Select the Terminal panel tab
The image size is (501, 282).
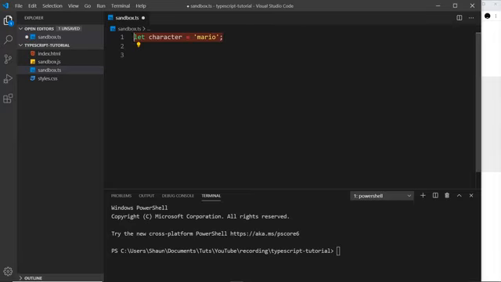211,196
